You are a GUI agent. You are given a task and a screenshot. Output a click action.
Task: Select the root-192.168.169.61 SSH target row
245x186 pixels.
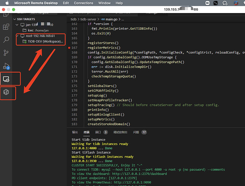(40, 36)
